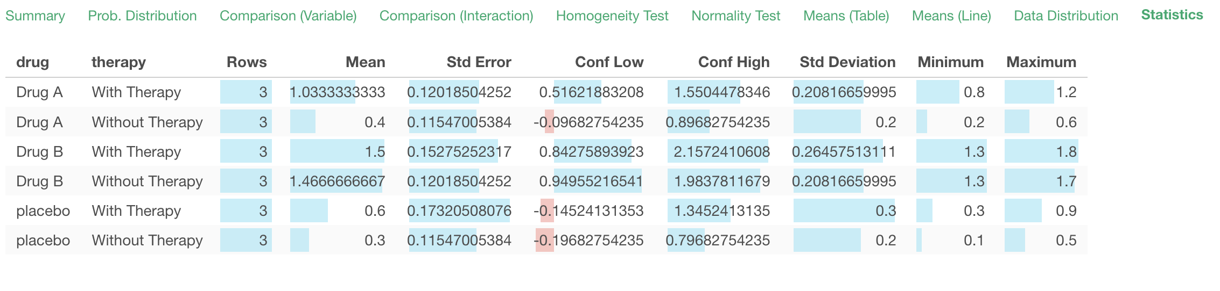Sort by Conf Low column header
This screenshot has height=291, width=1220.
(x=609, y=62)
